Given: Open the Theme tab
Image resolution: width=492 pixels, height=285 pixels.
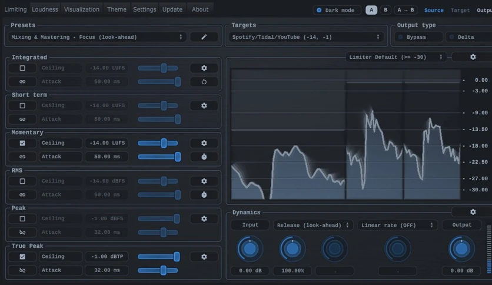Looking at the screenshot, I should click(117, 9).
